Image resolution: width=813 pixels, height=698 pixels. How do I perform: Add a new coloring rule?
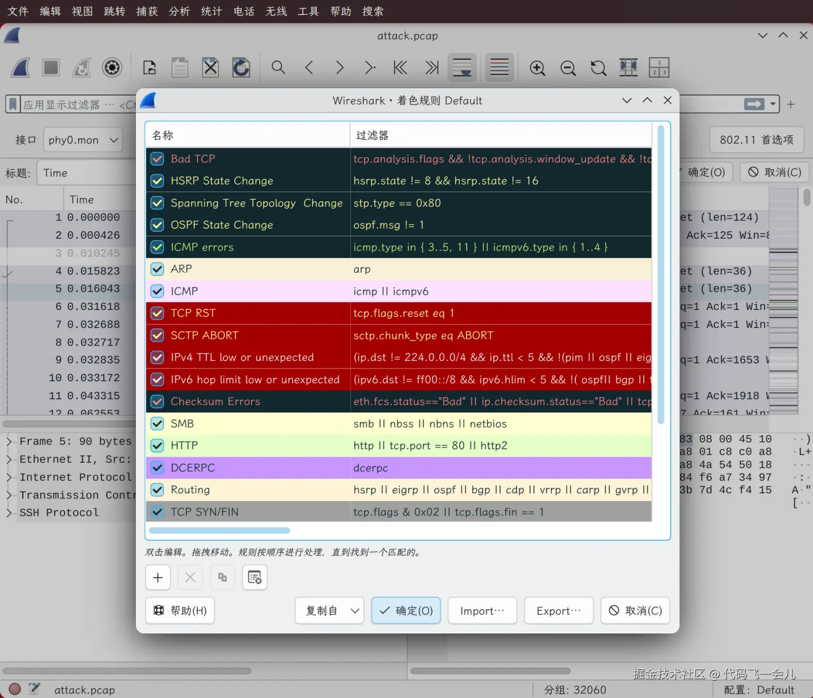158,577
